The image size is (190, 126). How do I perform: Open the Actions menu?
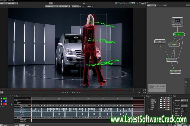[x=9, y=1]
